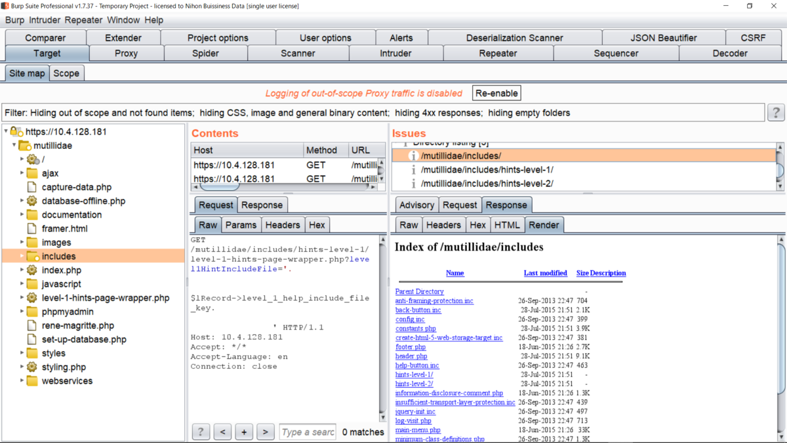Select the Scope sub-tab
The image size is (787, 443).
coord(66,74)
